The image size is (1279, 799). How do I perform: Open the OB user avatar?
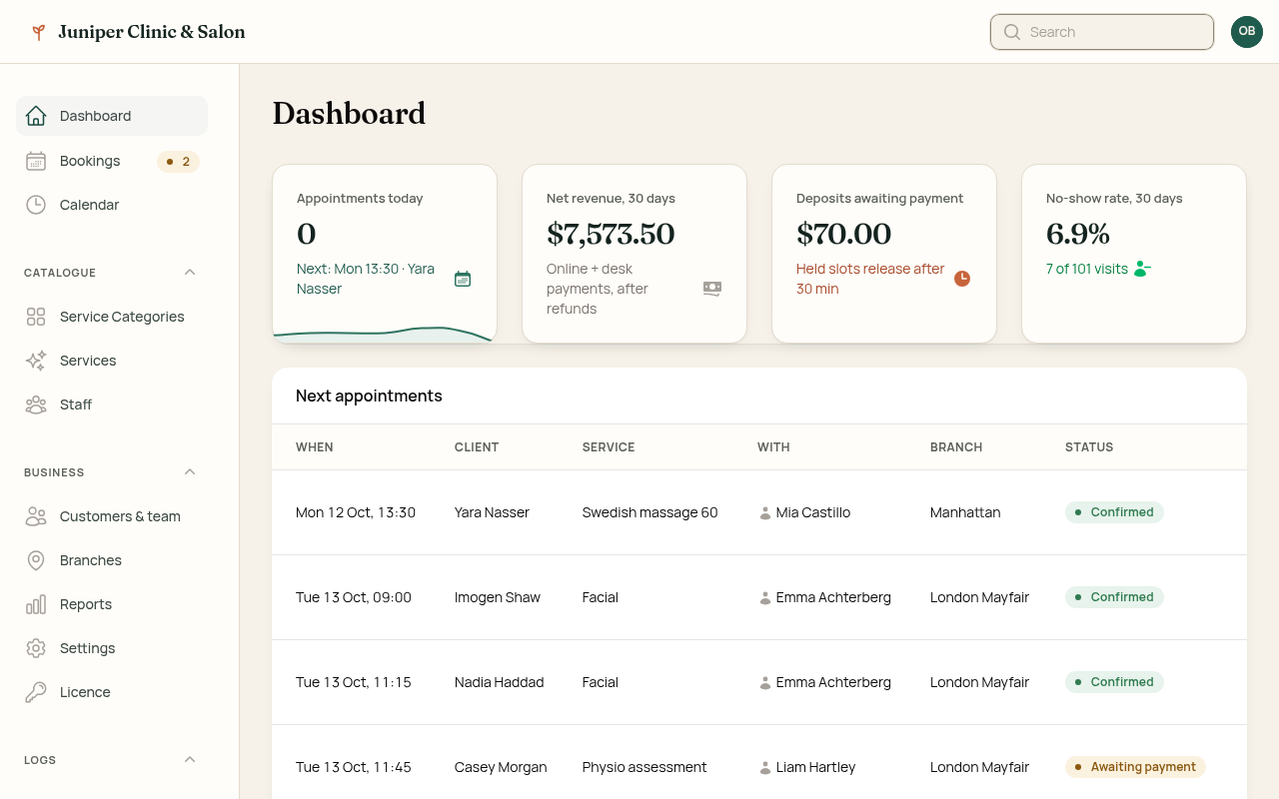click(1247, 32)
